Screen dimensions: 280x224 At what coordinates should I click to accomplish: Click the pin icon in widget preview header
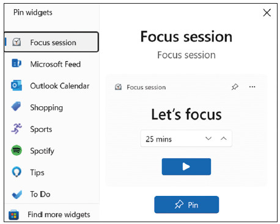(x=235, y=87)
